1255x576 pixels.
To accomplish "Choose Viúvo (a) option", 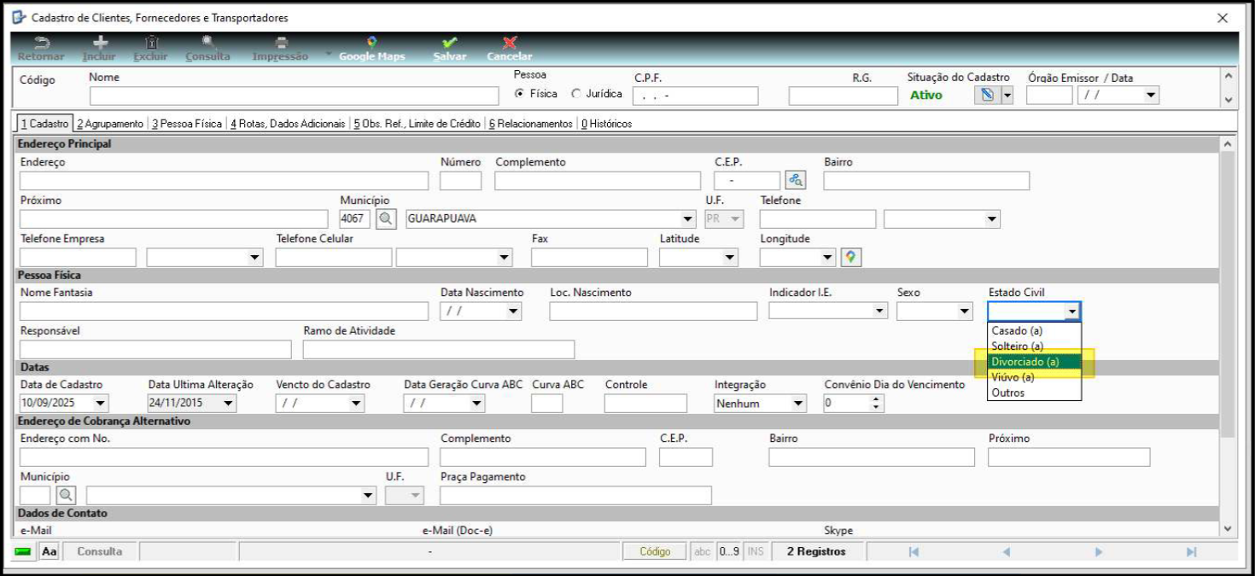I will click(1035, 377).
